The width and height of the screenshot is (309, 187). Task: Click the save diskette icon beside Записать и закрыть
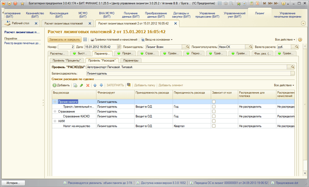coord(85,40)
